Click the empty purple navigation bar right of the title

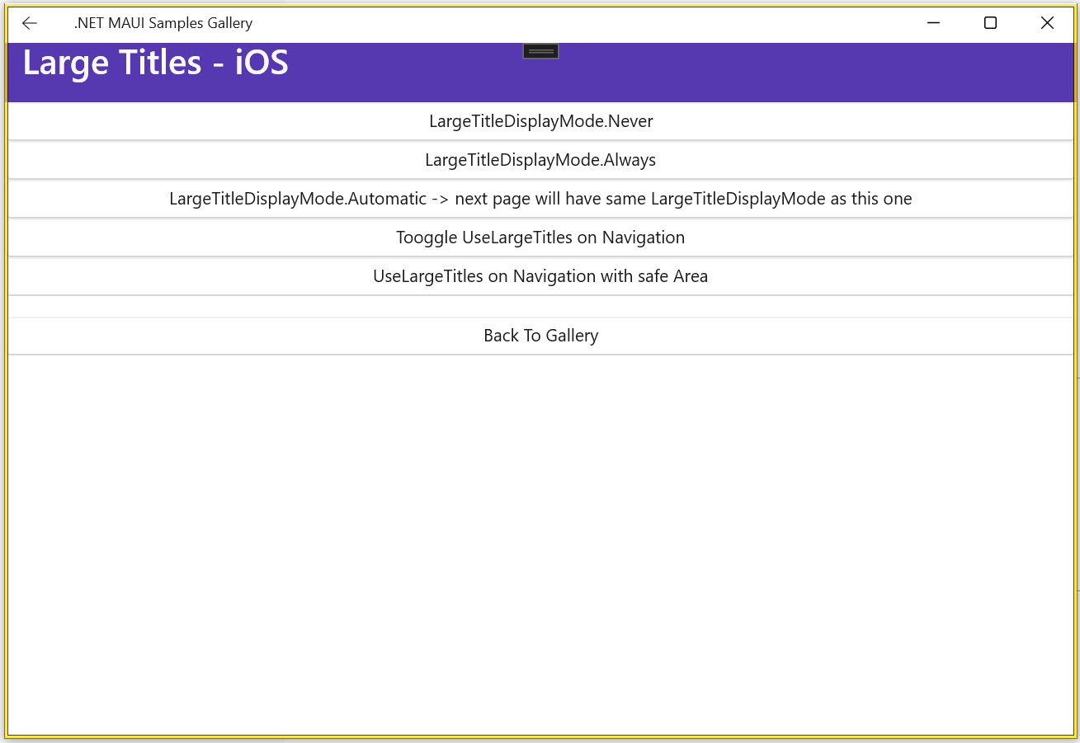pos(784,73)
